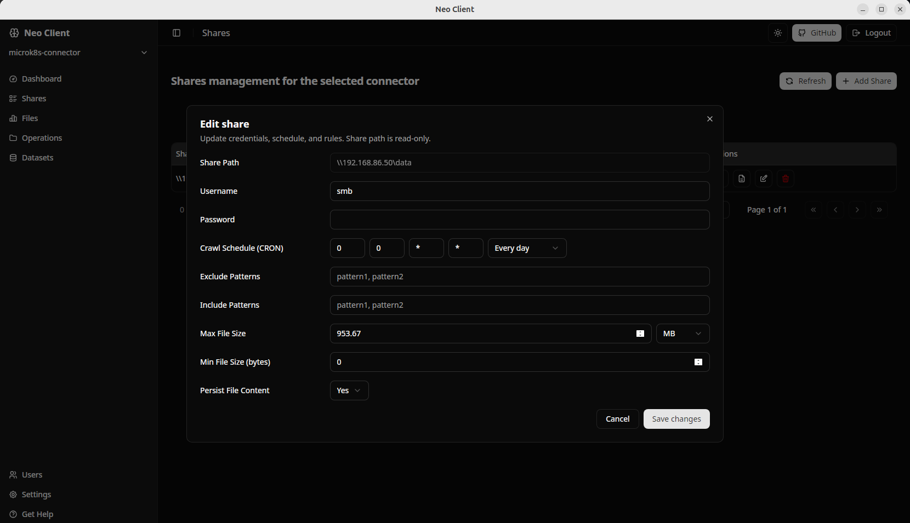The width and height of the screenshot is (910, 523).
Task: Collapse the sidebar using the panel toggle icon
Action: click(177, 33)
